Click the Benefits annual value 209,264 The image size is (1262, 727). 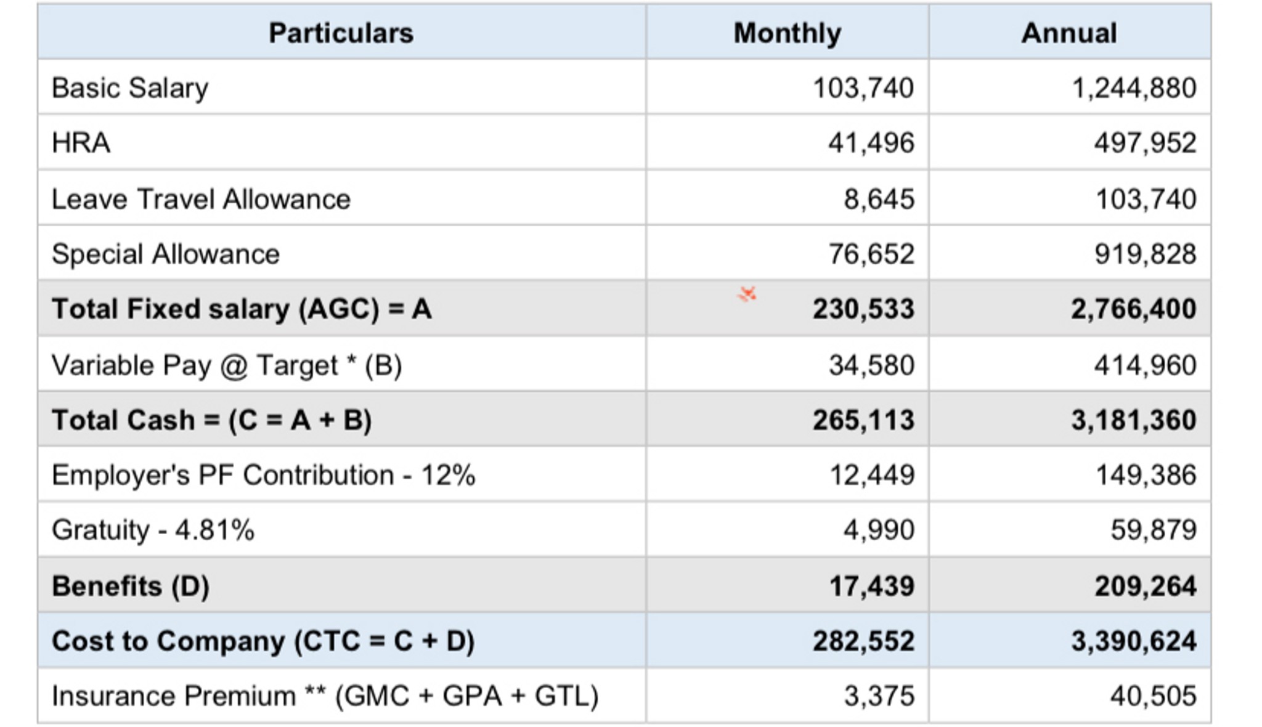1146,586
